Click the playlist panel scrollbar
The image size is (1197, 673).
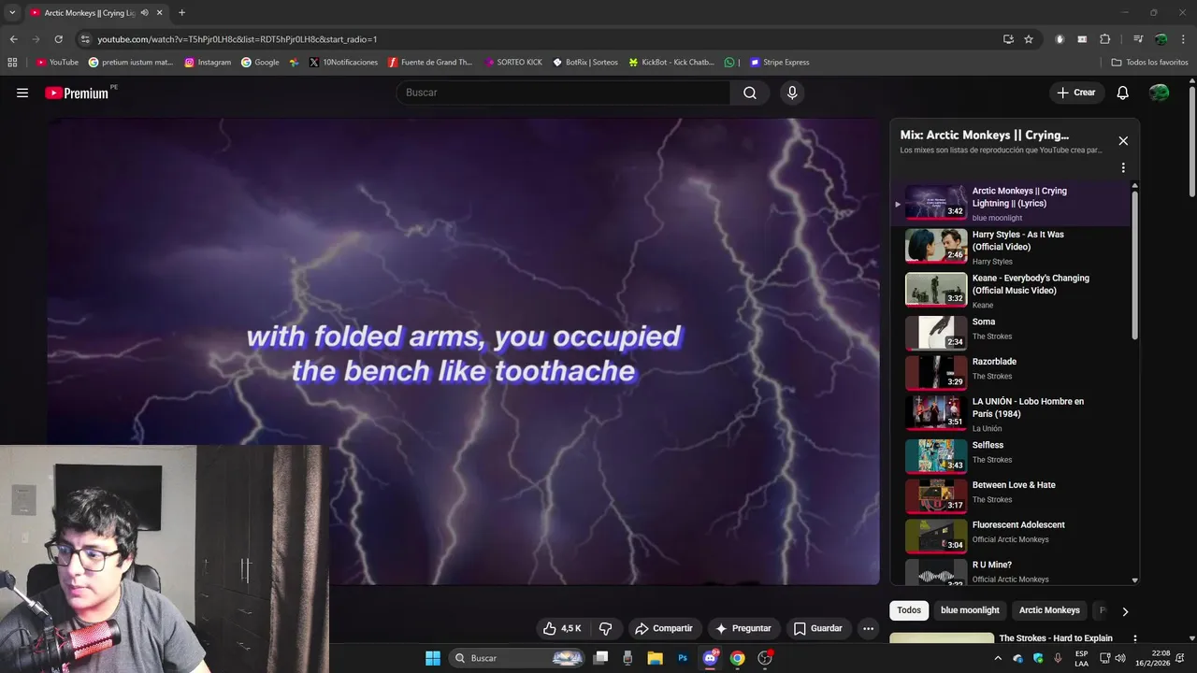pos(1135,265)
